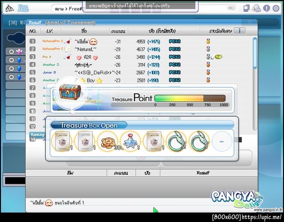This screenshot has height=222, width=284.
Task: Click the bronze medal on ~<<S@_DeRd>>~ row
Action: point(208,72)
